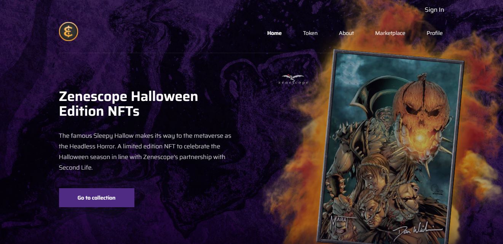This screenshot has width=503, height=244.
Task: Click the pumpkin skull head on card
Action: [x=420, y=102]
